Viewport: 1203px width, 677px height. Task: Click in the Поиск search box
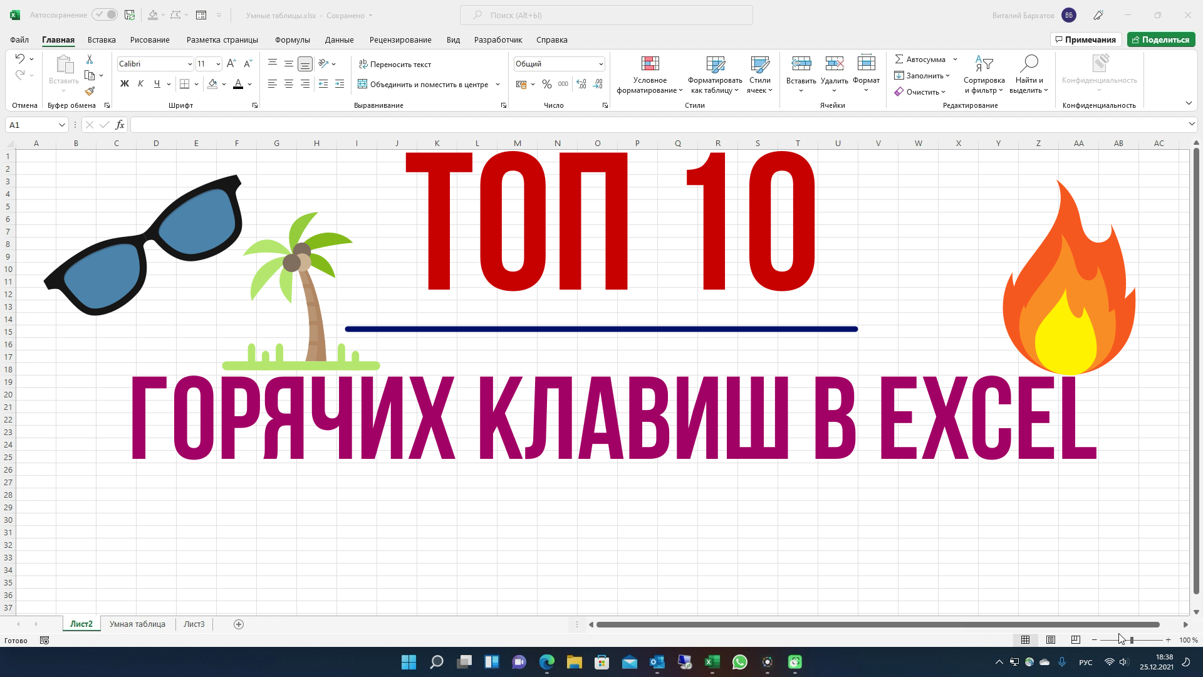pos(606,15)
